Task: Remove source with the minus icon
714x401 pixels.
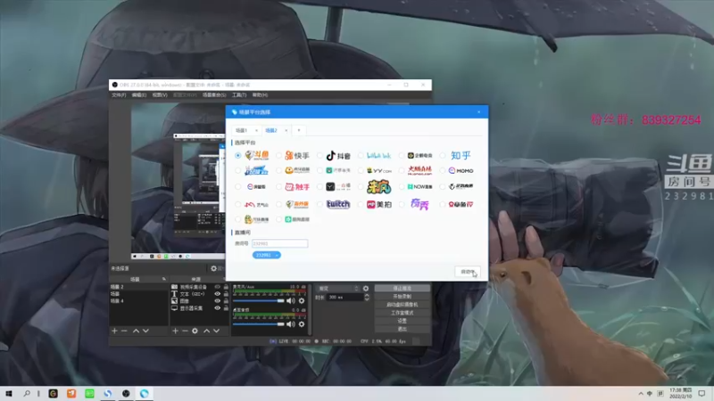Action: tap(185, 331)
